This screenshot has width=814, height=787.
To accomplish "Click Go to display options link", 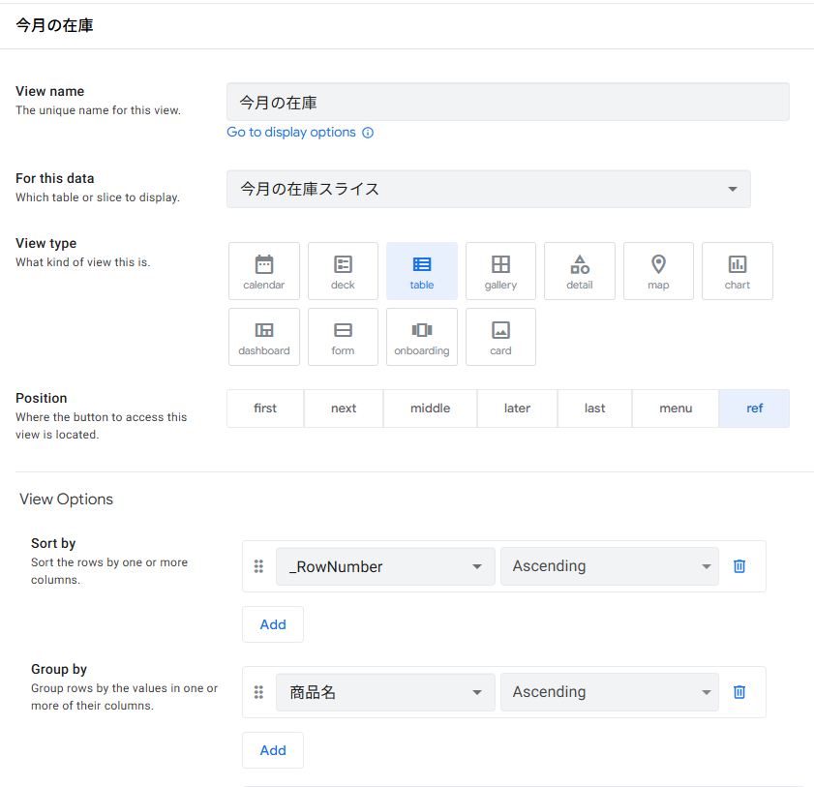I will point(291,133).
